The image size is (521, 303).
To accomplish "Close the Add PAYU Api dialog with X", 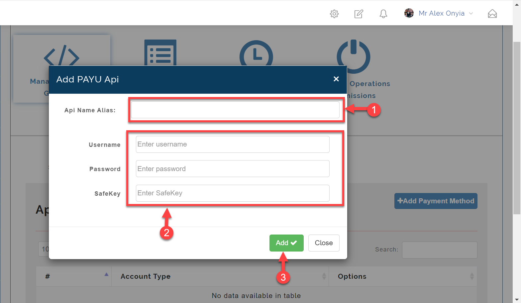I will (336, 79).
